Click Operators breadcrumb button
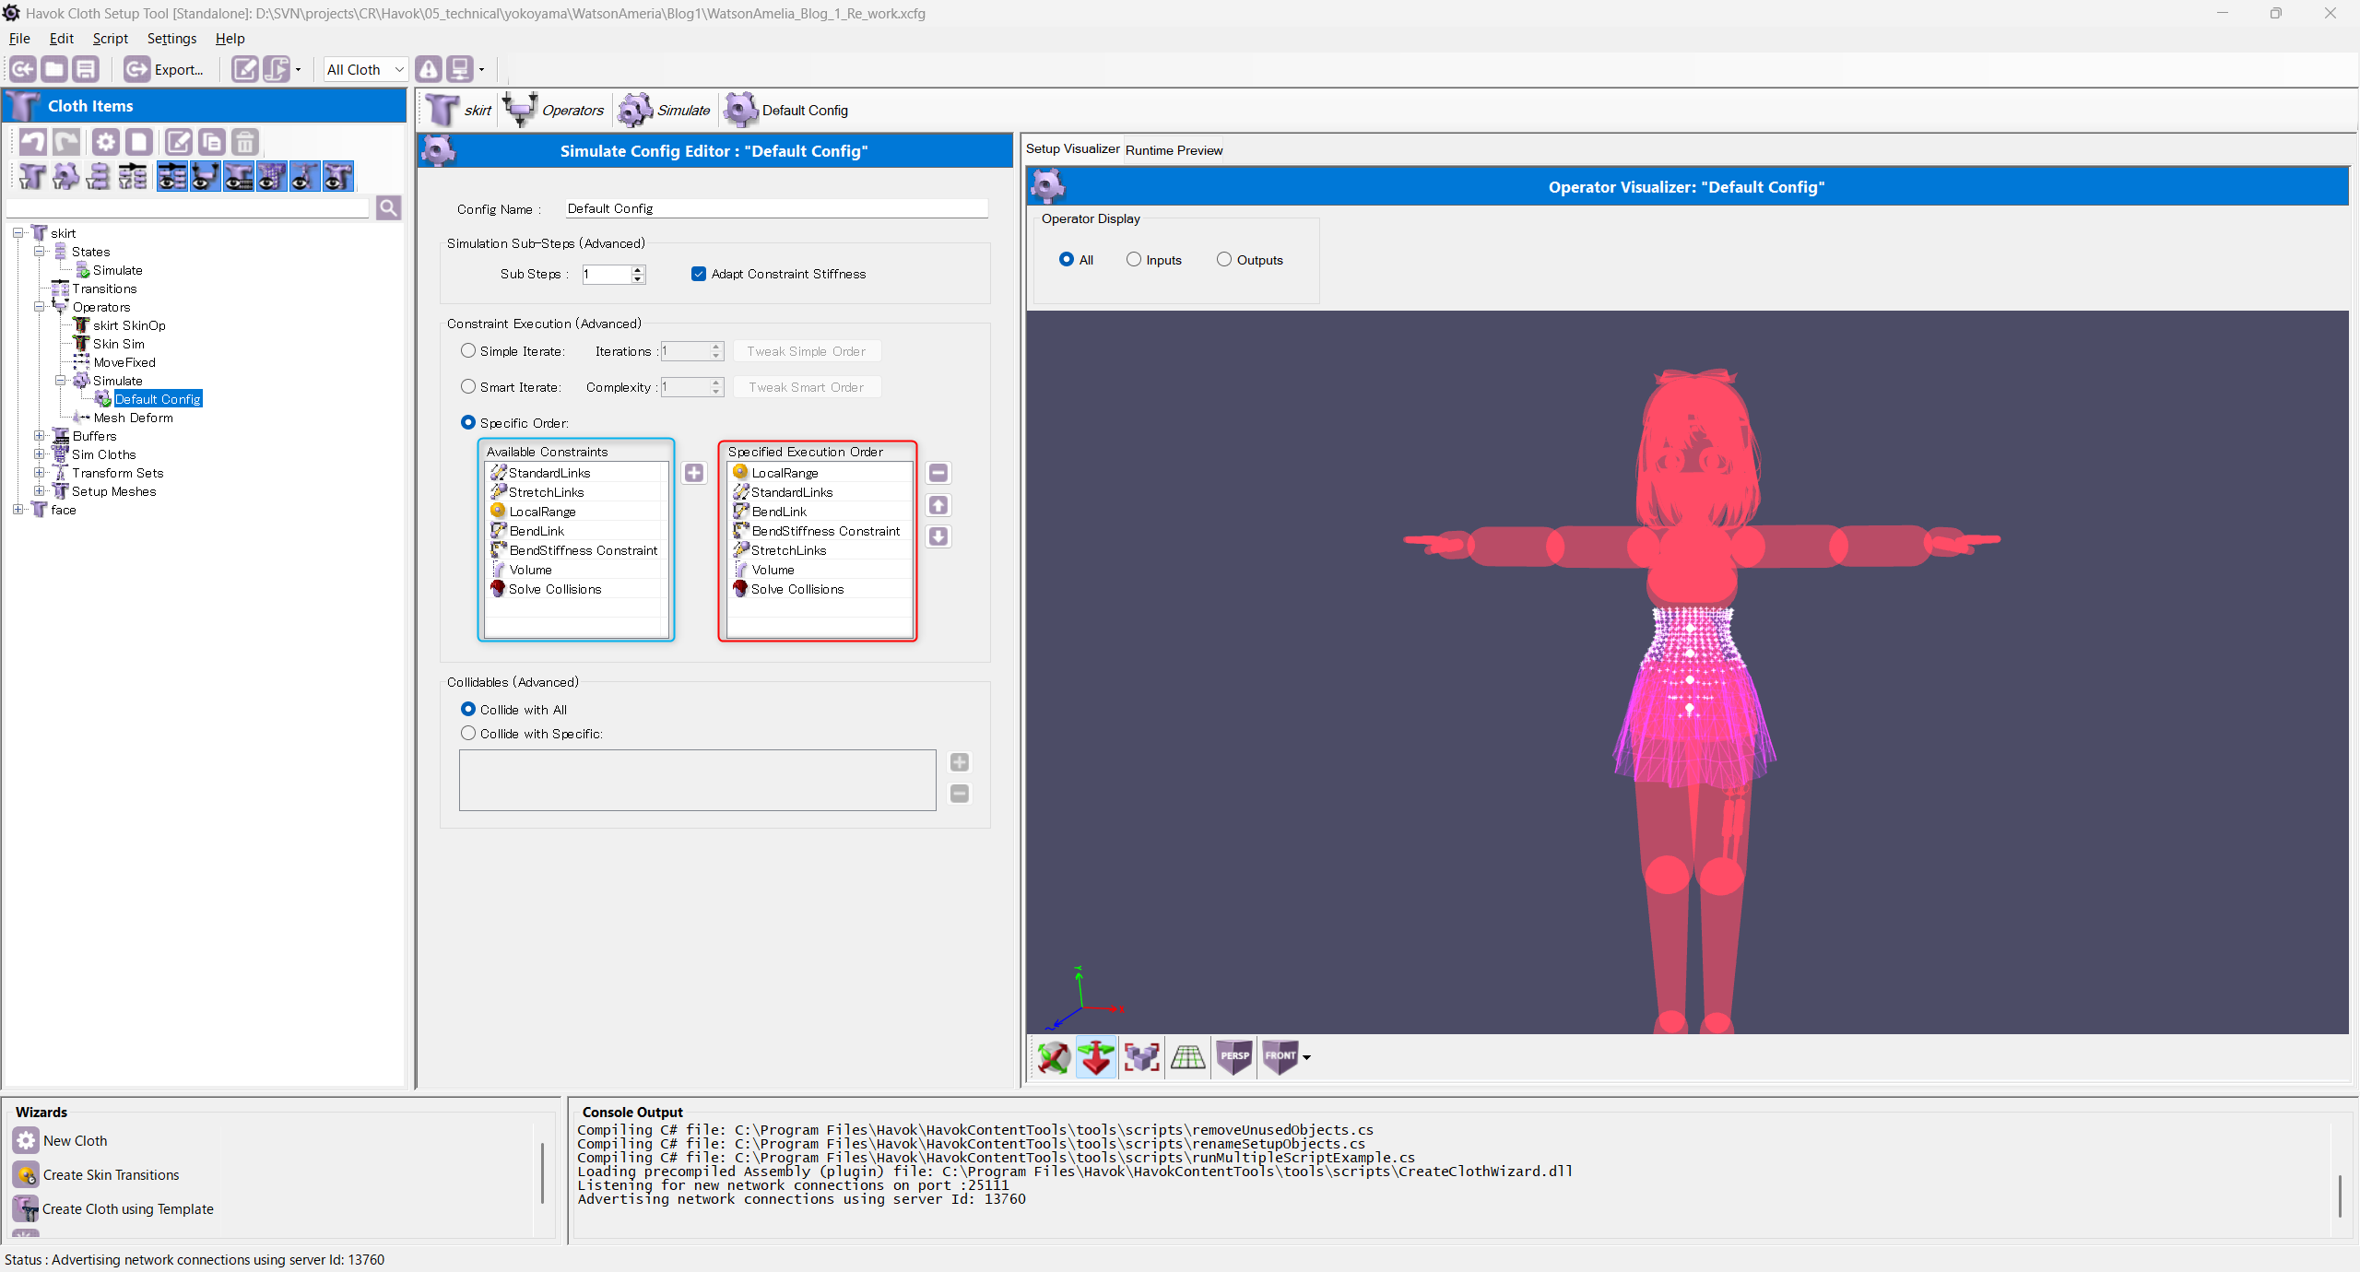The width and height of the screenshot is (2360, 1272). point(553,110)
